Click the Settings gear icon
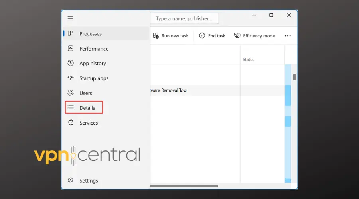 [x=71, y=181]
